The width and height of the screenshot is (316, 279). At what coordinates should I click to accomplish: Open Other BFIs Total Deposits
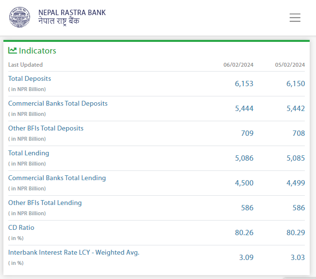coord(46,128)
